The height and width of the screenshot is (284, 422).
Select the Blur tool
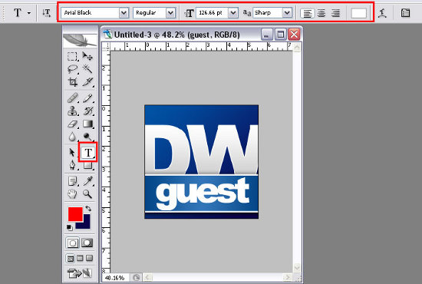[72, 137]
